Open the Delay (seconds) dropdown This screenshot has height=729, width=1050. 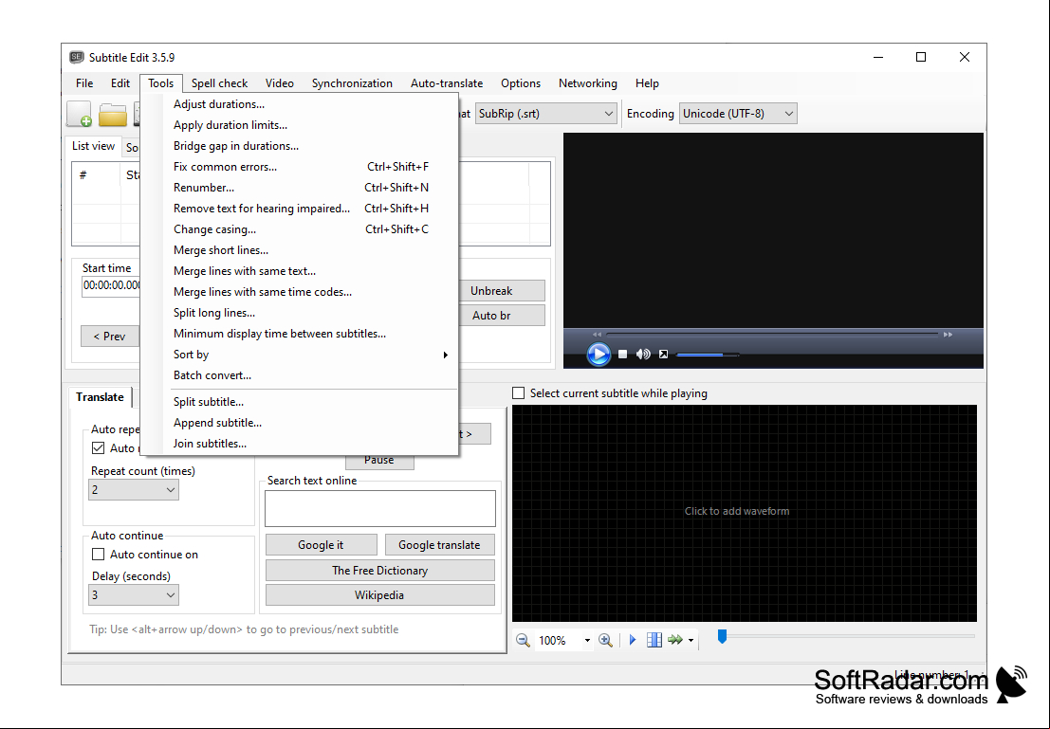[x=133, y=595]
